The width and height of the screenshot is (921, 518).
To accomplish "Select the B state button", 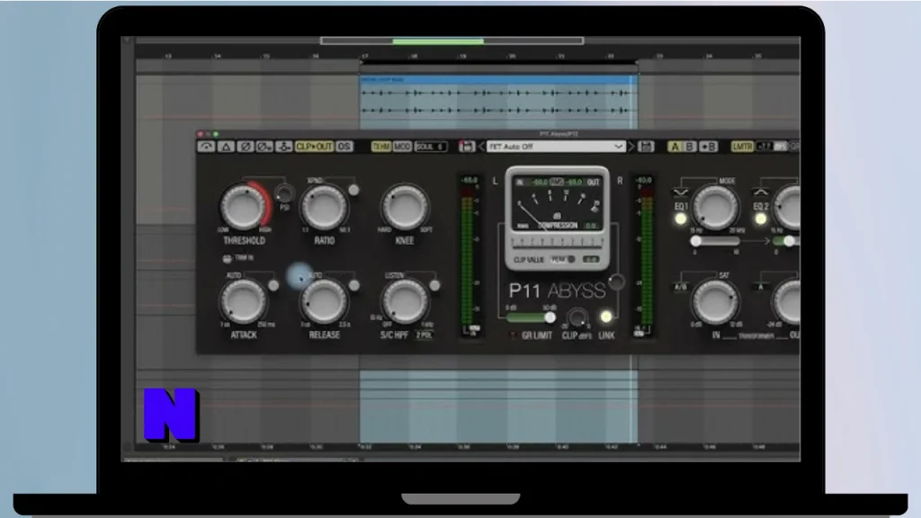I will (x=690, y=147).
